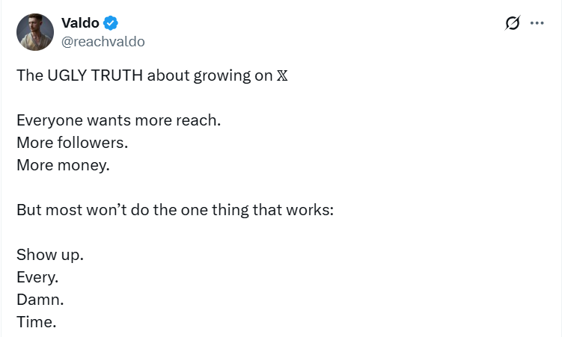Click the word 'Everyone' in the tweet body
Screen dimensions: 562x337
point(46,120)
